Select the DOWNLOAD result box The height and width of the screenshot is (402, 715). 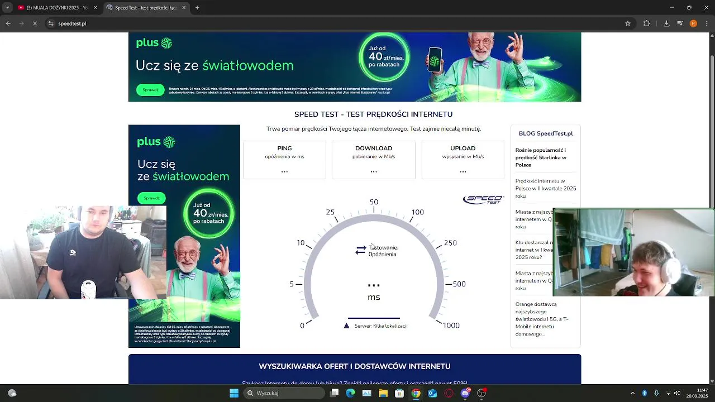coord(374,160)
